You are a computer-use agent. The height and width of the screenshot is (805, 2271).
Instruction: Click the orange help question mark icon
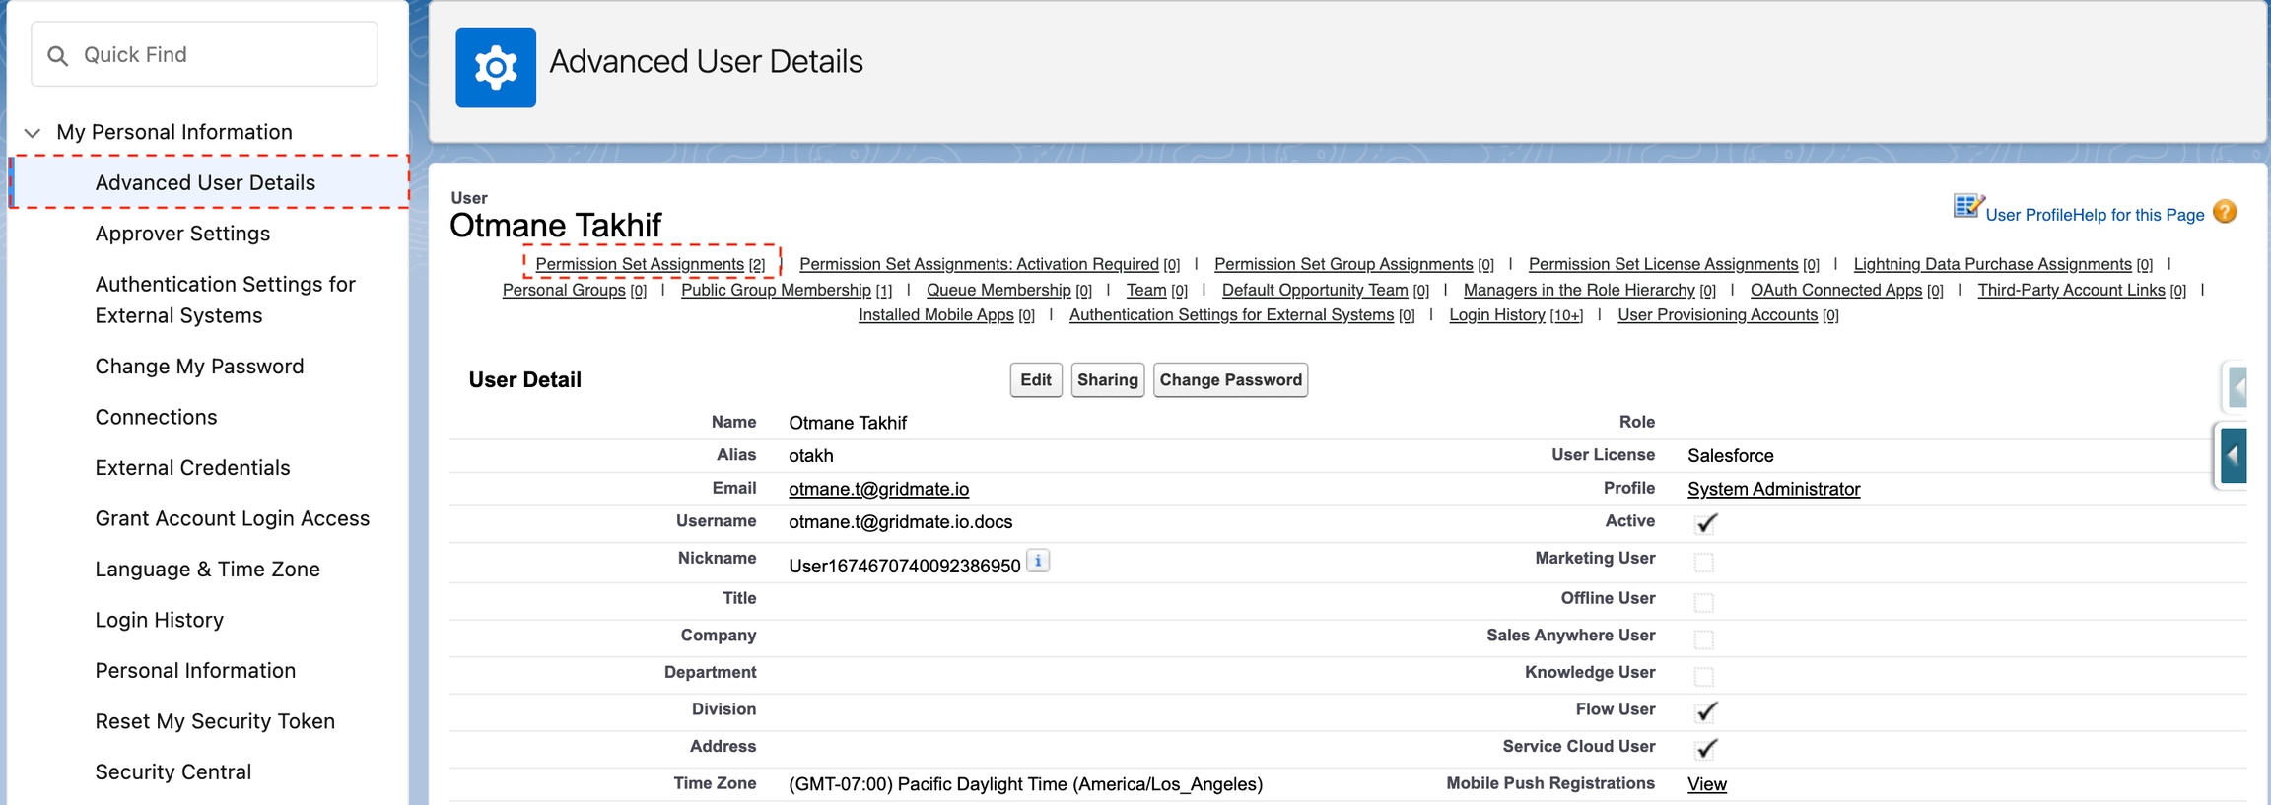[2224, 212]
